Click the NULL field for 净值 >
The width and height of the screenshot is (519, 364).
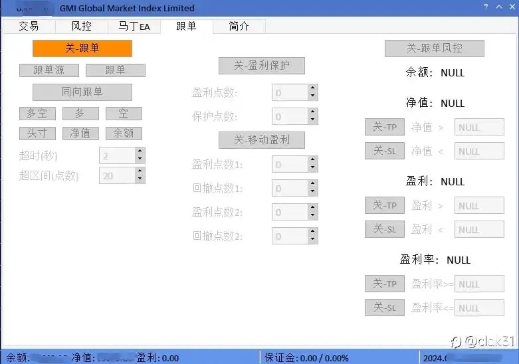click(x=479, y=127)
